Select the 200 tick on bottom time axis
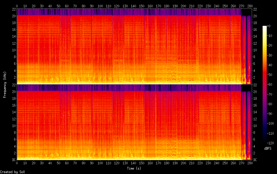The width and height of the screenshot is (277, 174). point(183,163)
